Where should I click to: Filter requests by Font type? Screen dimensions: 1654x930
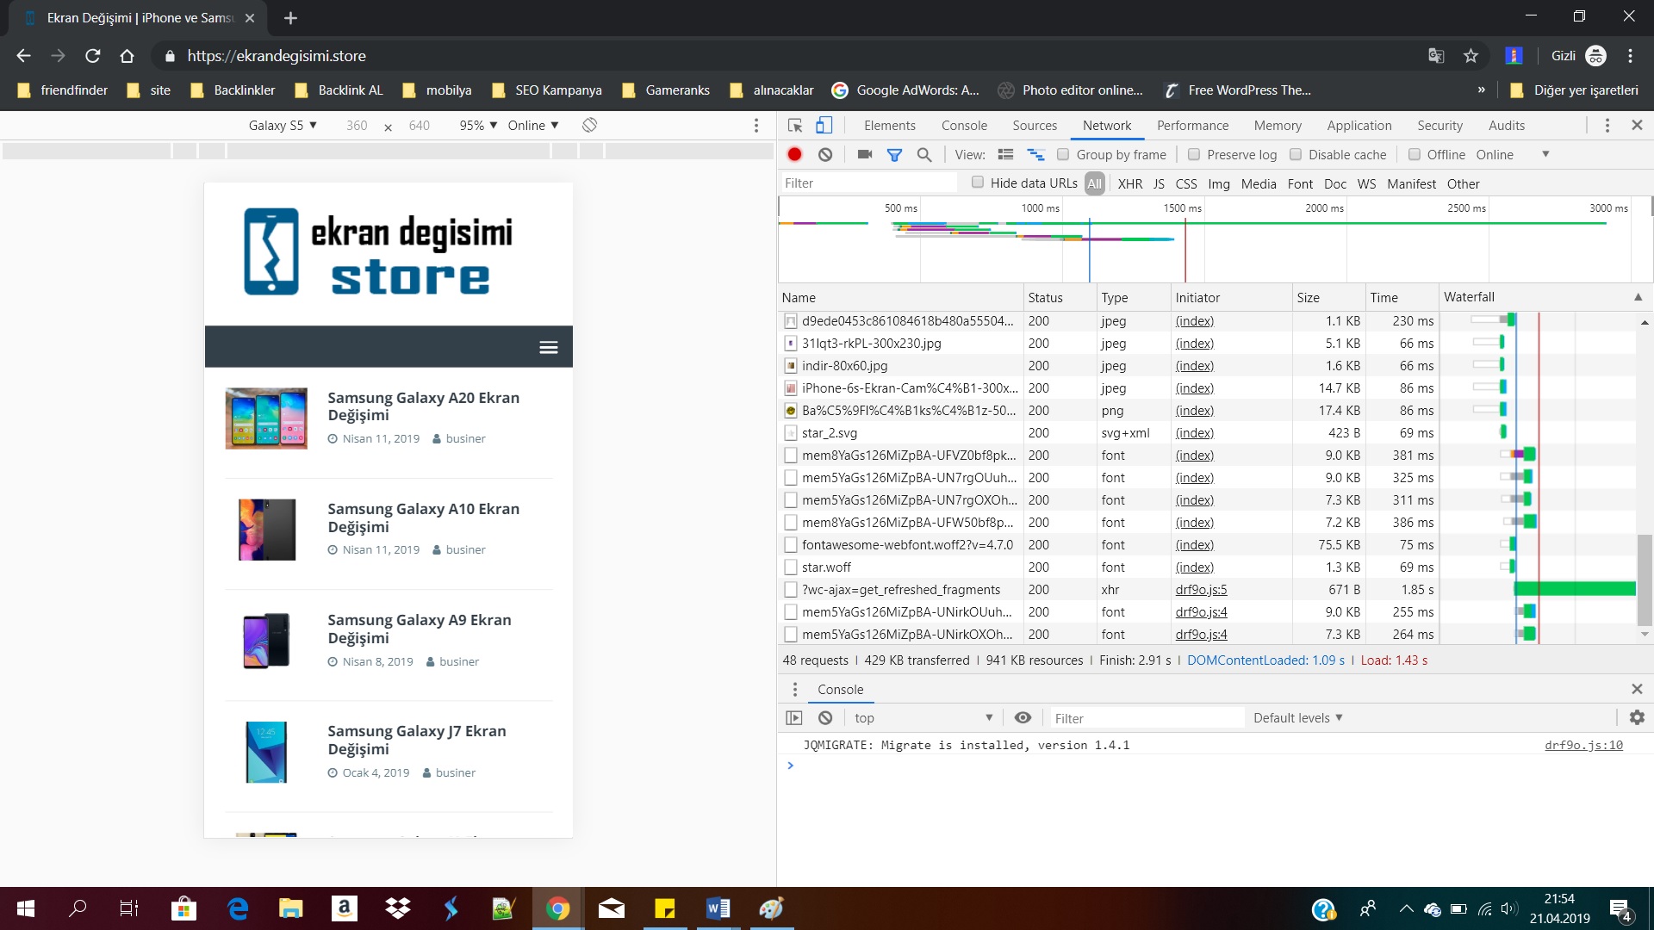point(1300,183)
